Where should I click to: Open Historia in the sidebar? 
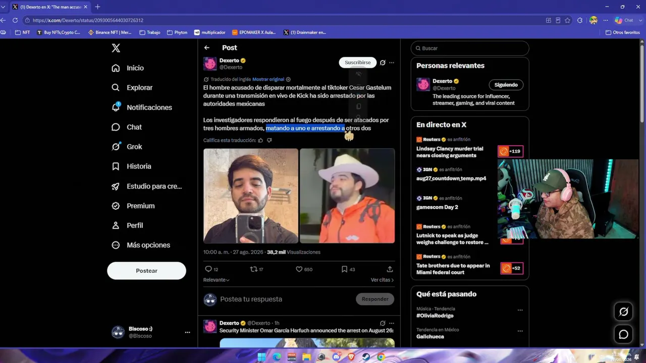point(131,166)
